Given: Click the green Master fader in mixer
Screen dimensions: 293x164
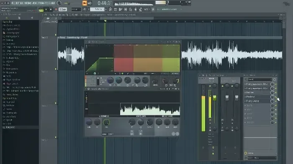Looking at the screenshot, I should coord(214,98).
